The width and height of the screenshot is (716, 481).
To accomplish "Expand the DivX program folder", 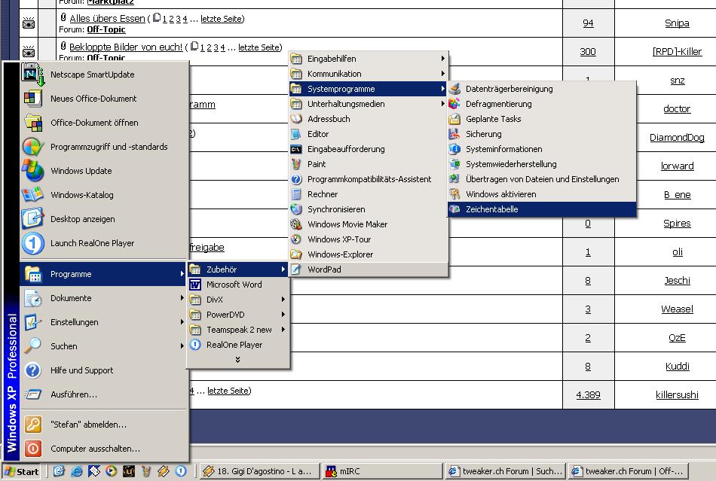I will [215, 300].
